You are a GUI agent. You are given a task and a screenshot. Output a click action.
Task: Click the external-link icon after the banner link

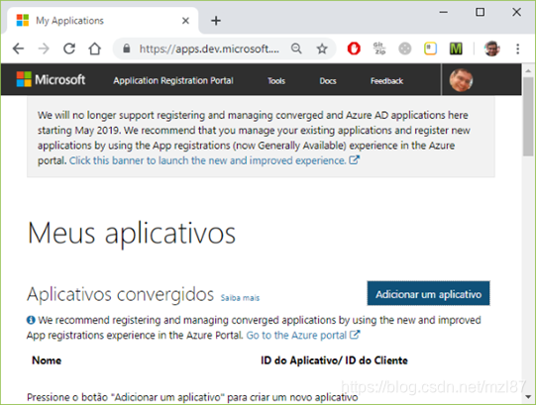pos(354,160)
